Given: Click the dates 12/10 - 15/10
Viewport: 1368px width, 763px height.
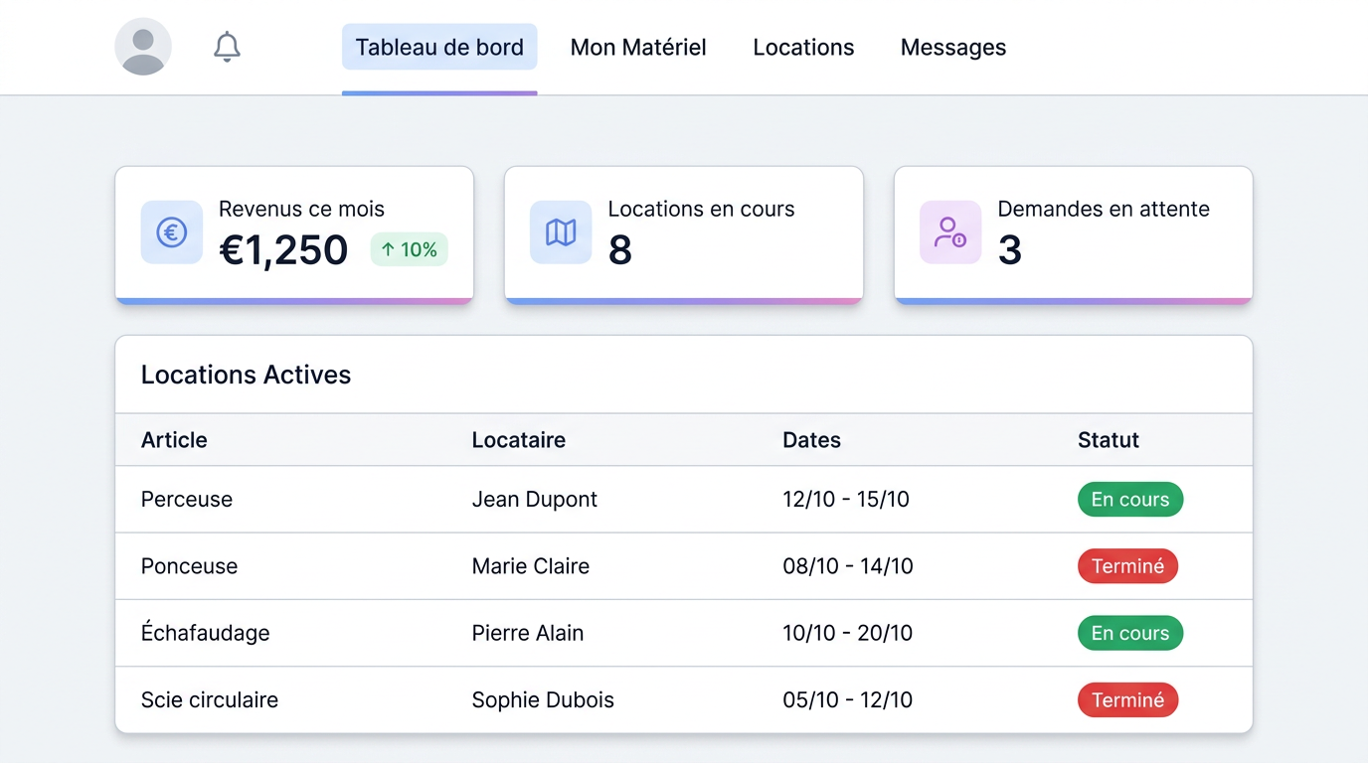Looking at the screenshot, I should (x=846, y=500).
